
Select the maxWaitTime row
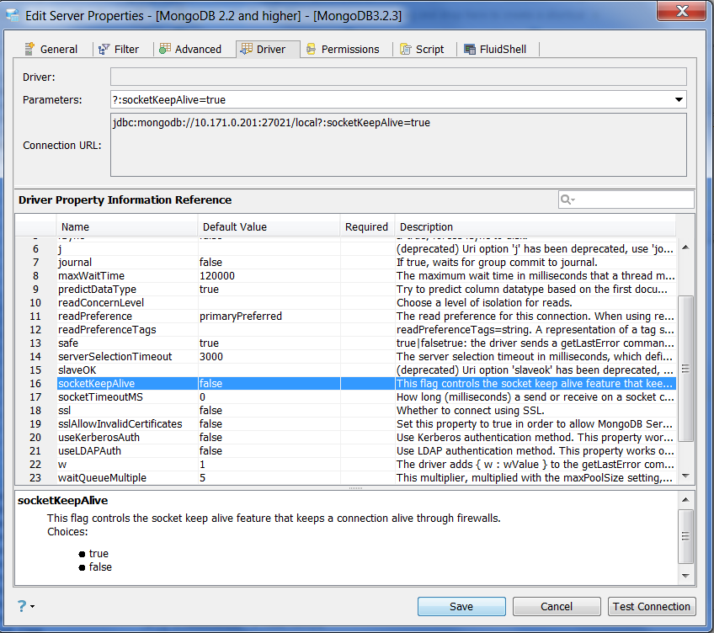(346, 276)
